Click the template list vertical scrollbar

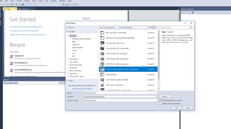[x=159, y=56]
